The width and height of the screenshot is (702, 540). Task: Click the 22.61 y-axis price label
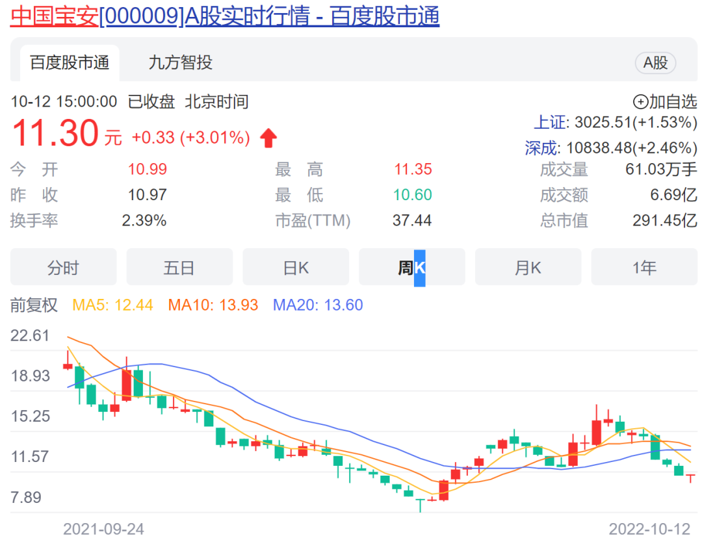30,335
